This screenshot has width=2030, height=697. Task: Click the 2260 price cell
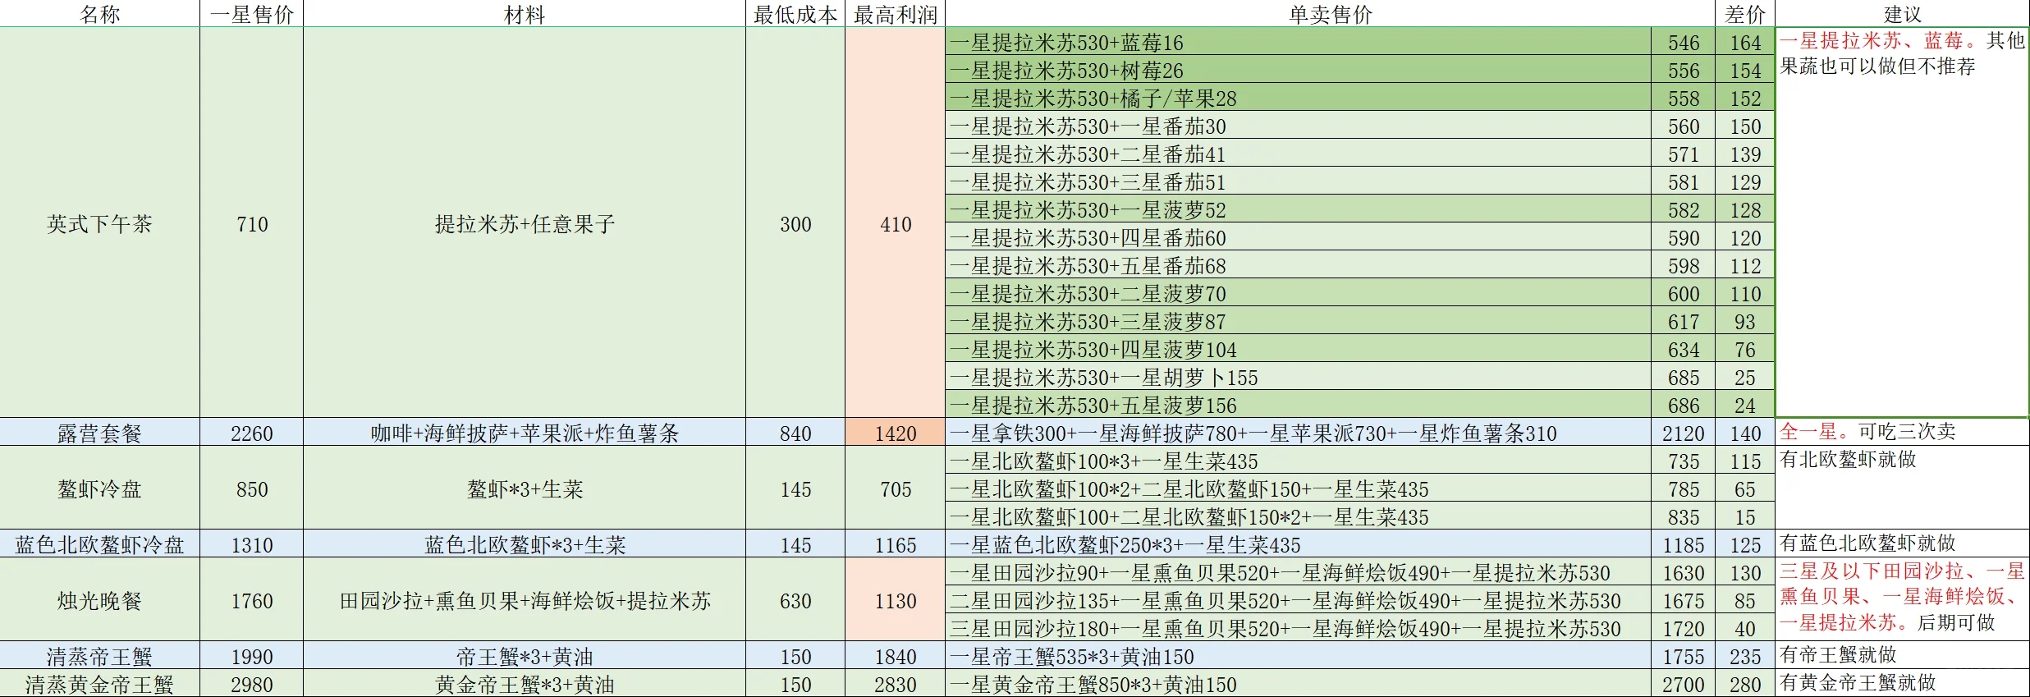[x=251, y=433]
